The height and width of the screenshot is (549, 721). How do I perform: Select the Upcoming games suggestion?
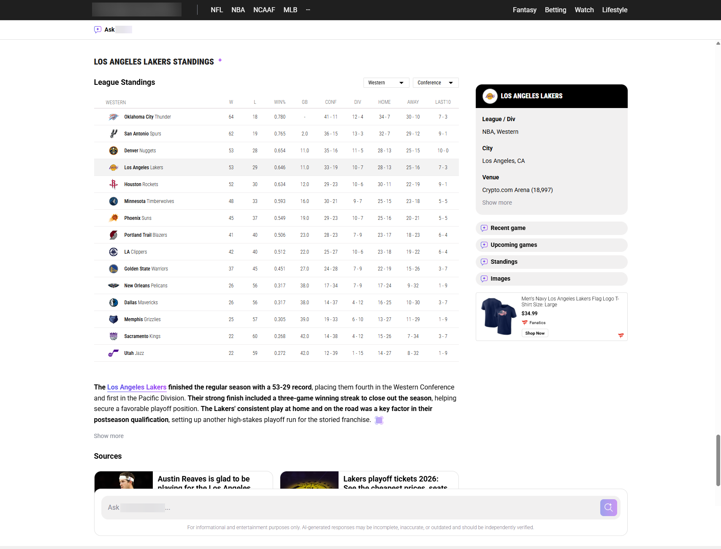pyautogui.click(x=551, y=245)
